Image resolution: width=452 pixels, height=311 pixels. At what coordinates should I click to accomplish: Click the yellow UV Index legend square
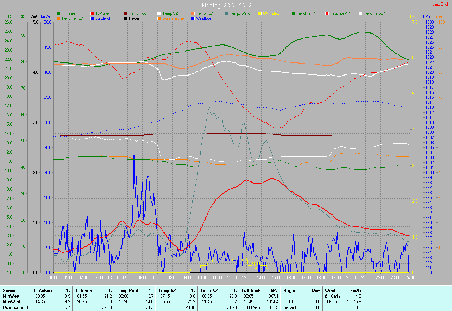pyautogui.click(x=260, y=13)
